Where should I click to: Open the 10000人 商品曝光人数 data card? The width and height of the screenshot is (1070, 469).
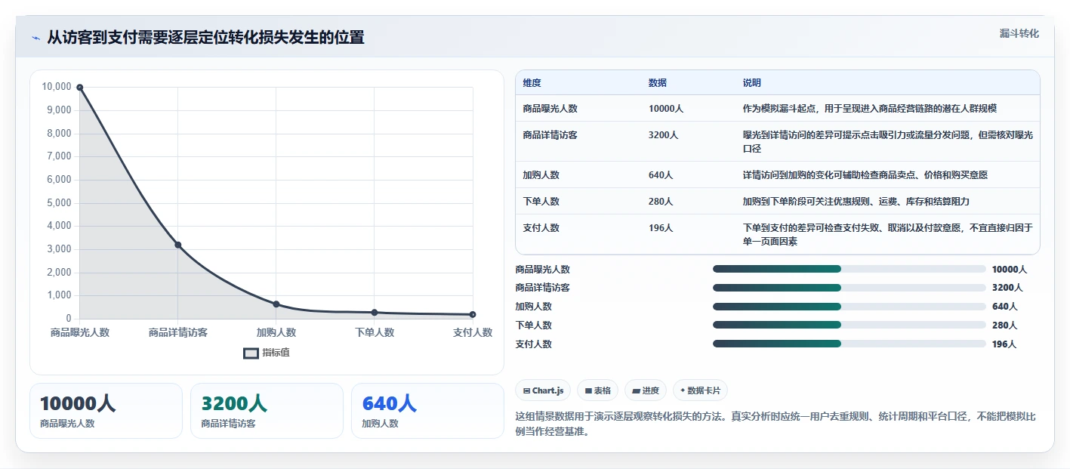pyautogui.click(x=106, y=411)
